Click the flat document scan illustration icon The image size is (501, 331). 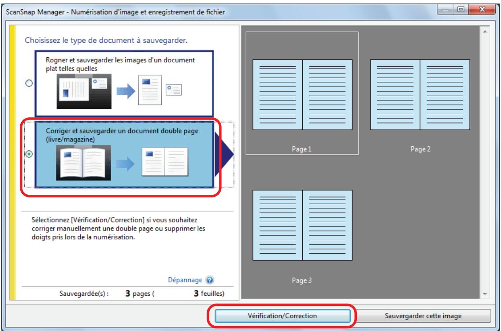pyautogui.click(x=84, y=91)
